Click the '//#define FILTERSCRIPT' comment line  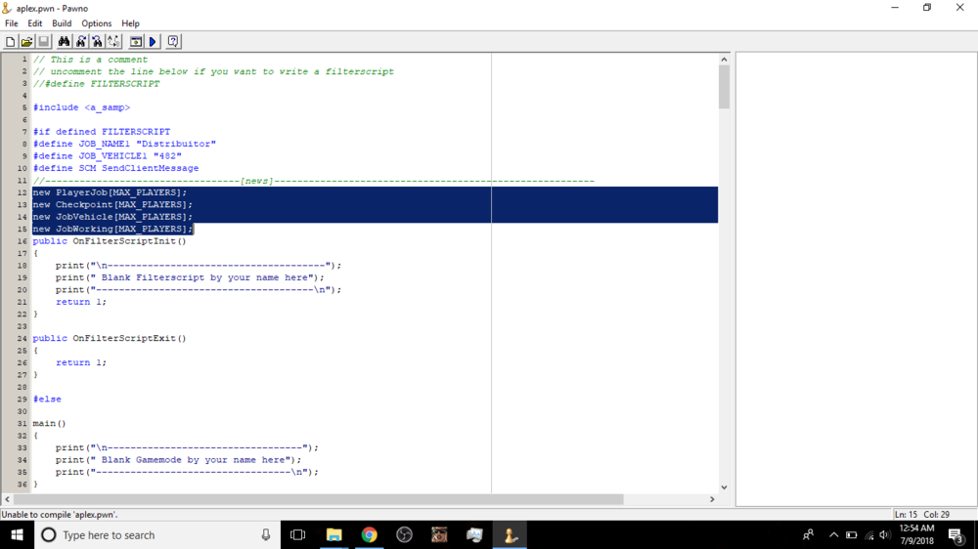[x=96, y=83]
